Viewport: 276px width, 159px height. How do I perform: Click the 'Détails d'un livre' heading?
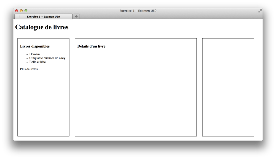[x=91, y=46]
